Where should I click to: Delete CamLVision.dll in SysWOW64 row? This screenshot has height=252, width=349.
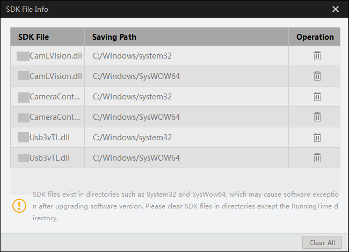(x=317, y=76)
